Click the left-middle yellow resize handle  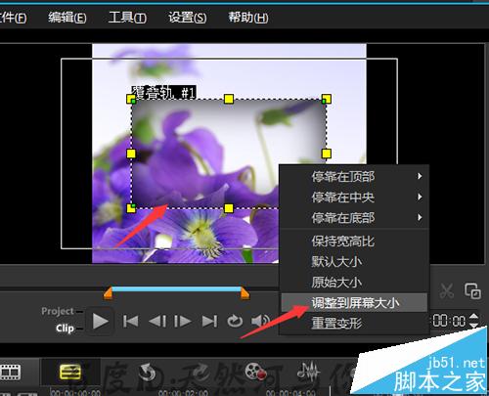pyautogui.click(x=131, y=154)
